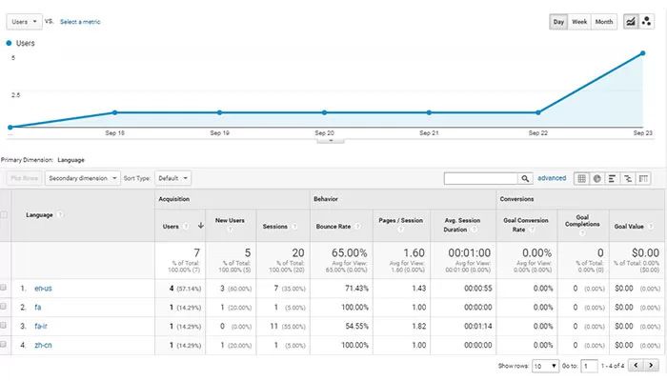This screenshot has height=381, width=667.
Task: Click the Goal Conversion Rate column header
Action: coord(526,225)
